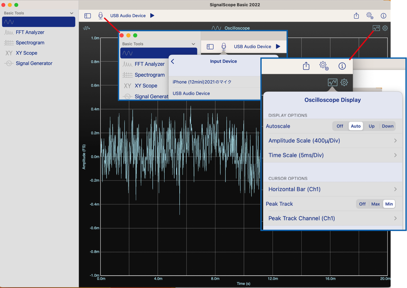Click settings gears icon in Oscilloscope Display inset
The width and height of the screenshot is (407, 288).
324,66
